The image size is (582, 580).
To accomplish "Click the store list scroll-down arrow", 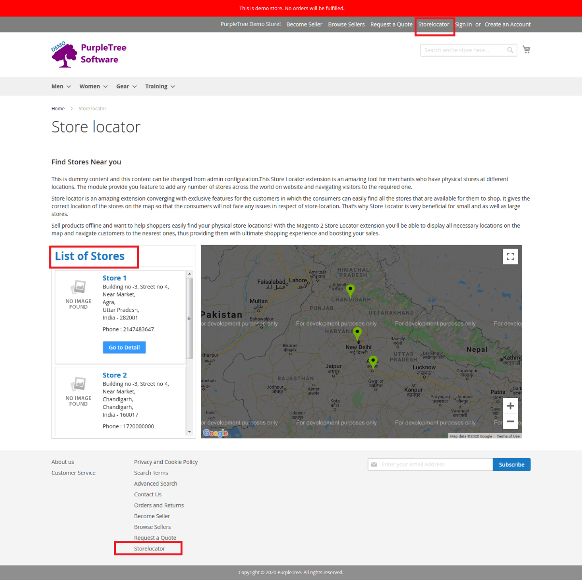I will tap(189, 432).
